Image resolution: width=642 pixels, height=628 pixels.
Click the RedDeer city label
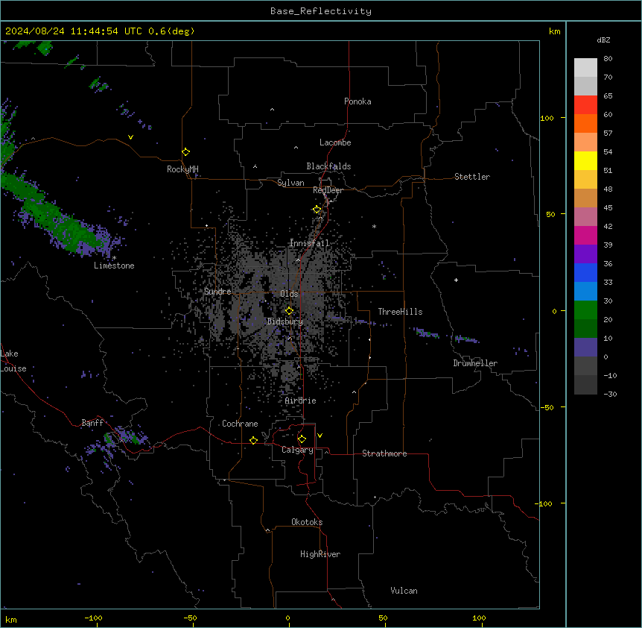point(328,190)
